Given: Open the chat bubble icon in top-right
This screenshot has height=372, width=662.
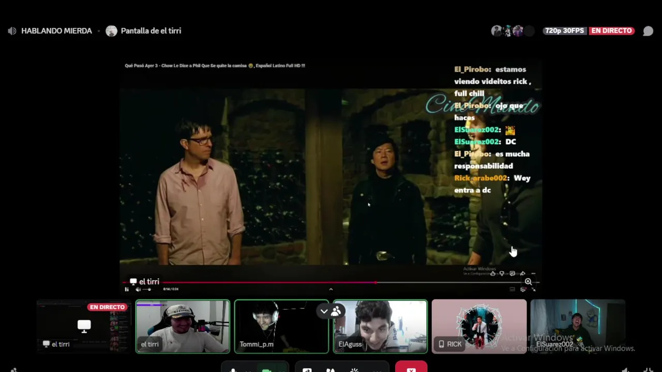Looking at the screenshot, I should click(x=648, y=31).
